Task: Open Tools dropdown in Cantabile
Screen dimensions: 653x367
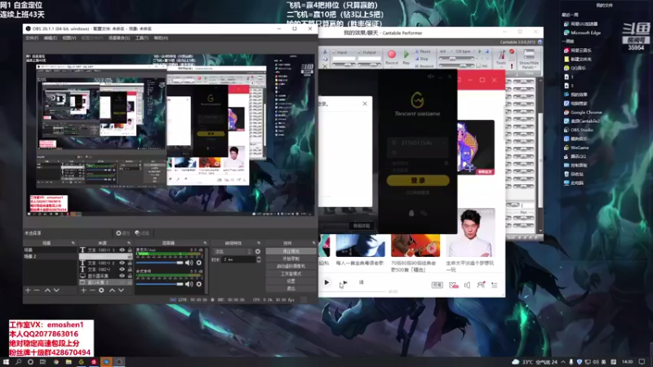Action: (500, 58)
